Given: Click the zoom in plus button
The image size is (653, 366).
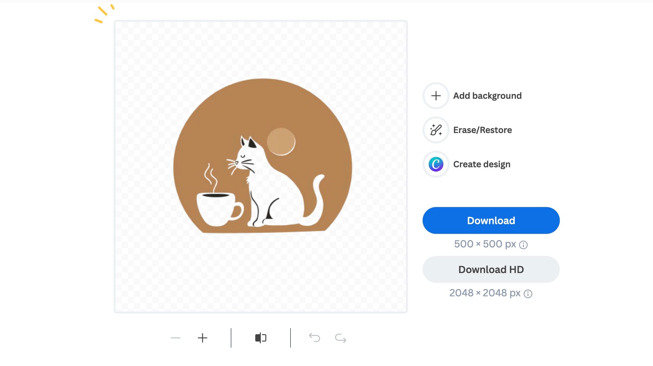Looking at the screenshot, I should [x=202, y=337].
